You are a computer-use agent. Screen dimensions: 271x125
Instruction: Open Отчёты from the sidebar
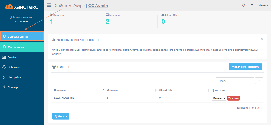(x=13, y=57)
